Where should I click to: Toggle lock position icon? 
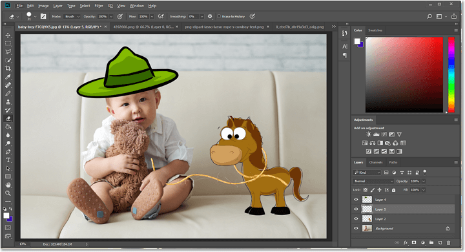click(x=379, y=190)
